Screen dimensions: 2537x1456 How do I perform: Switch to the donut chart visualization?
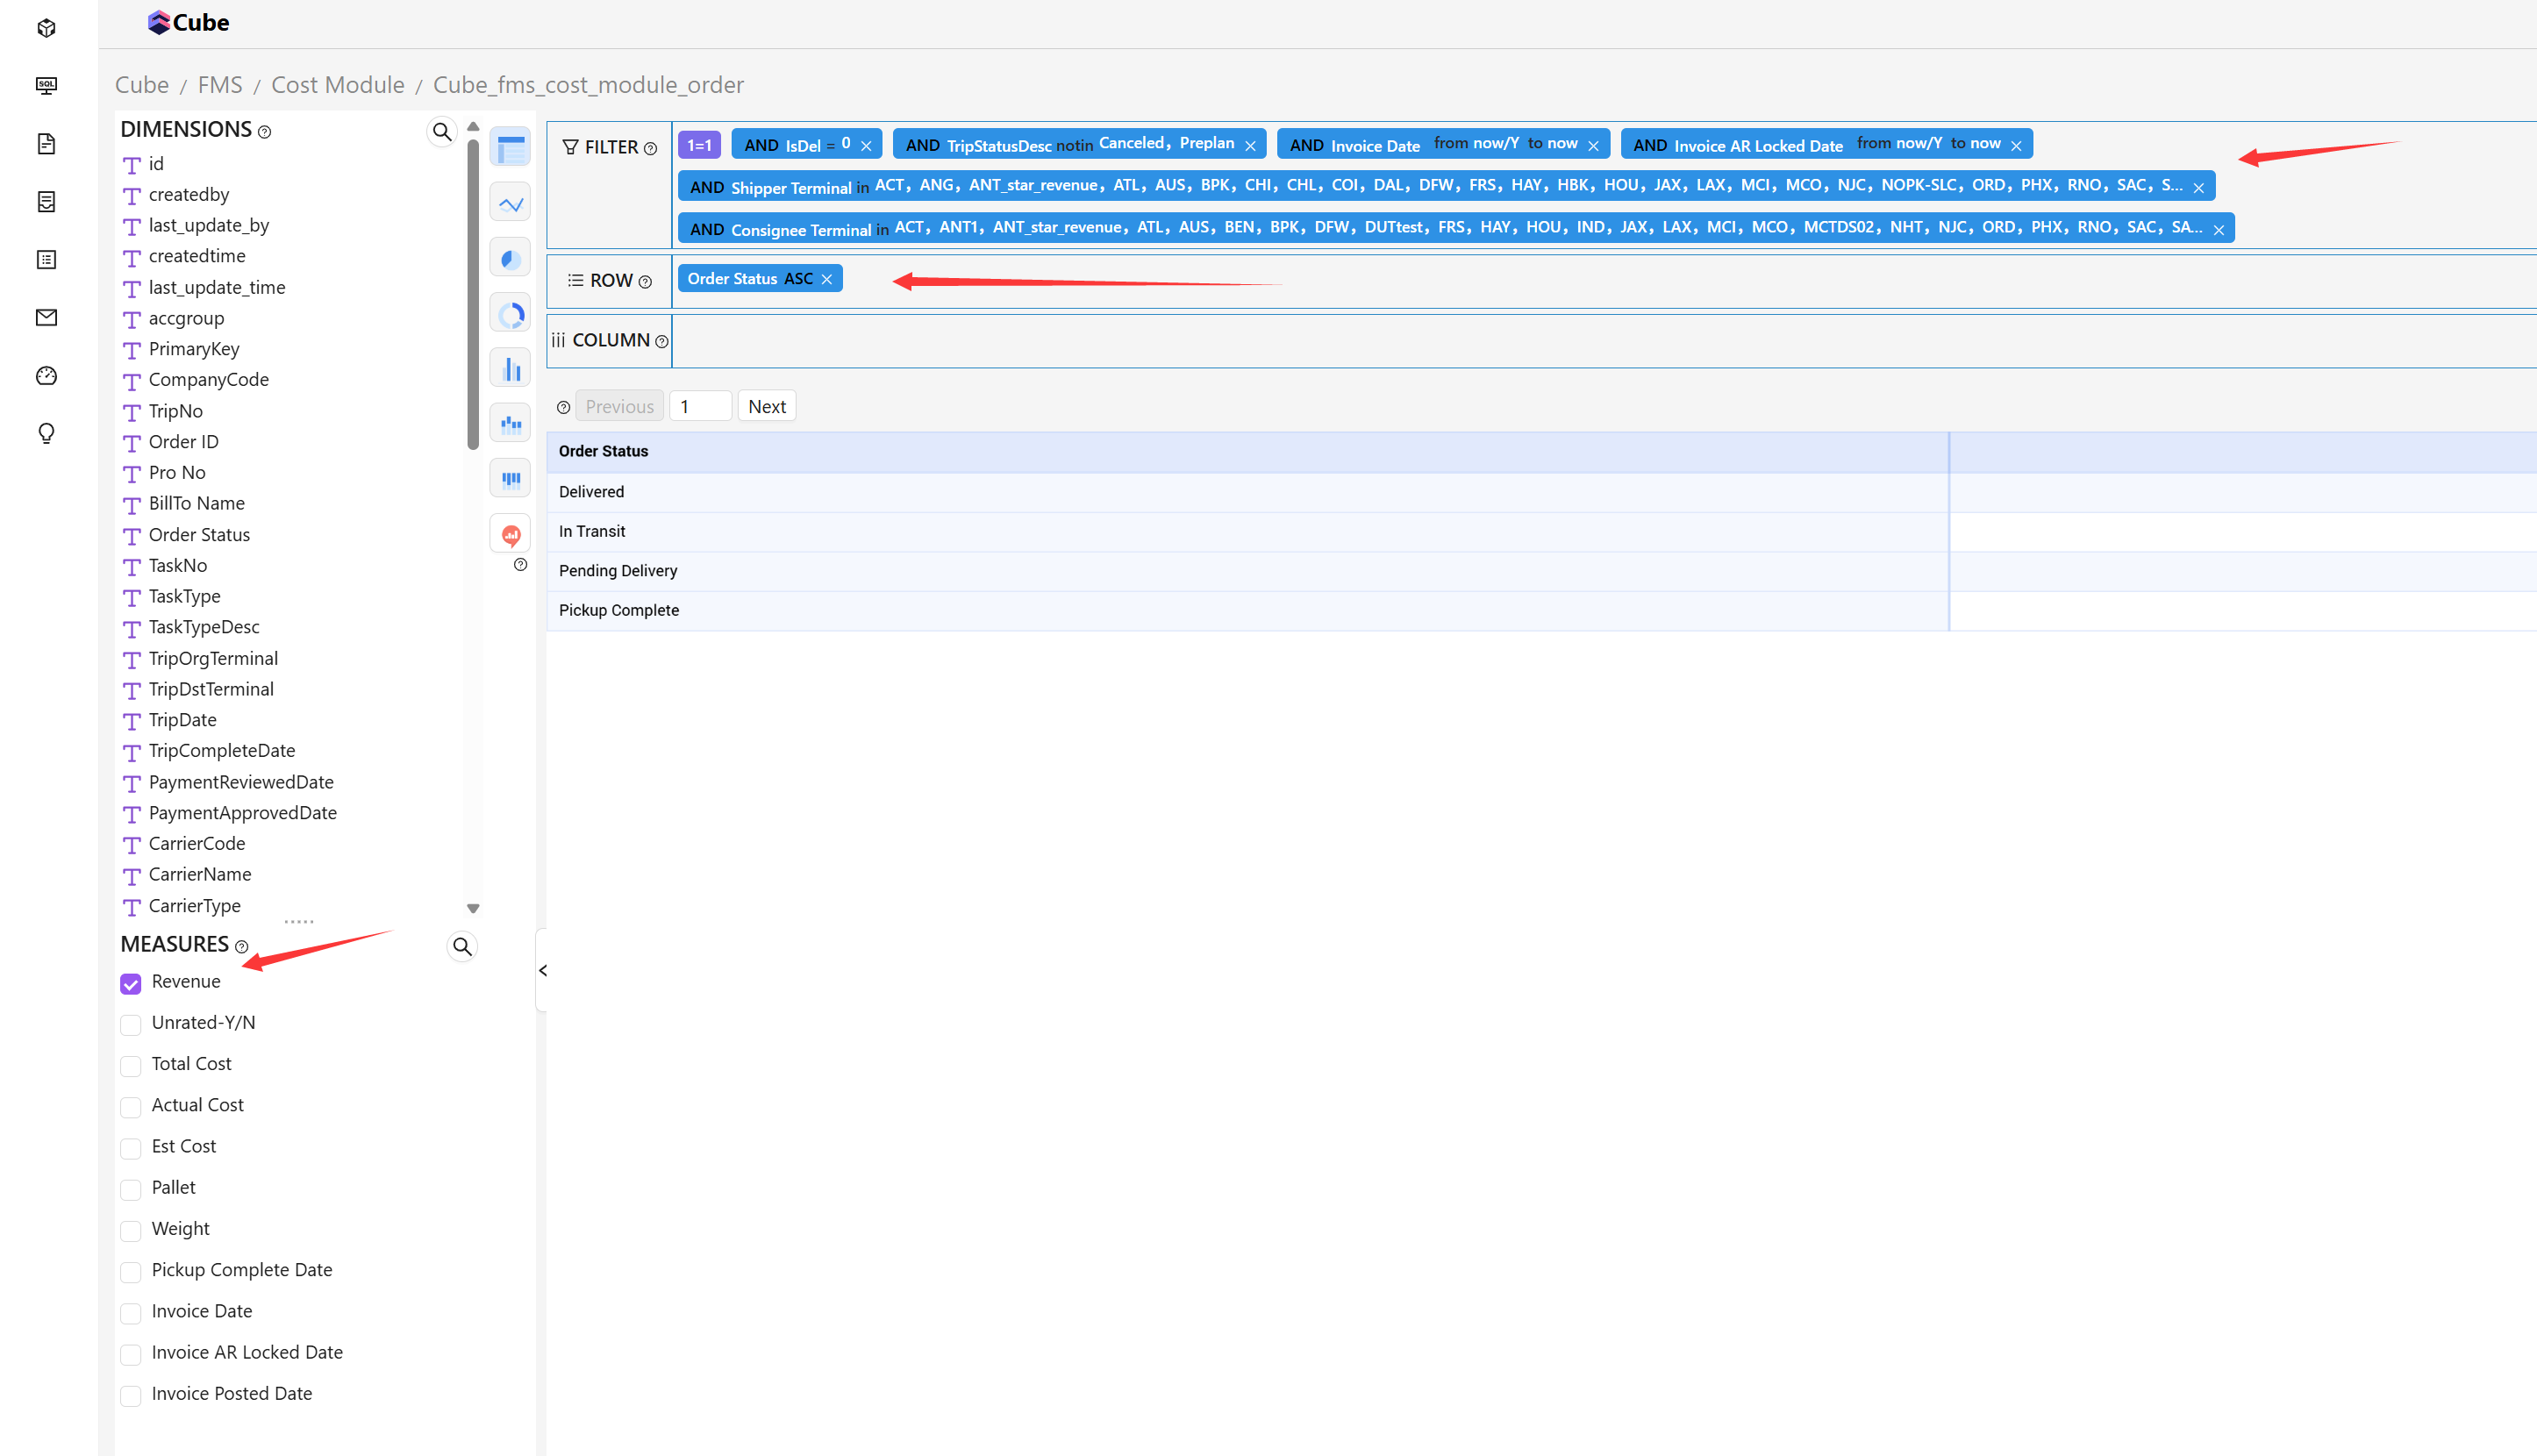pos(510,313)
